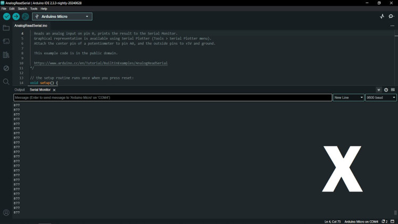Click the serial message input field
This screenshot has width=398, height=224.
[x=172, y=98]
